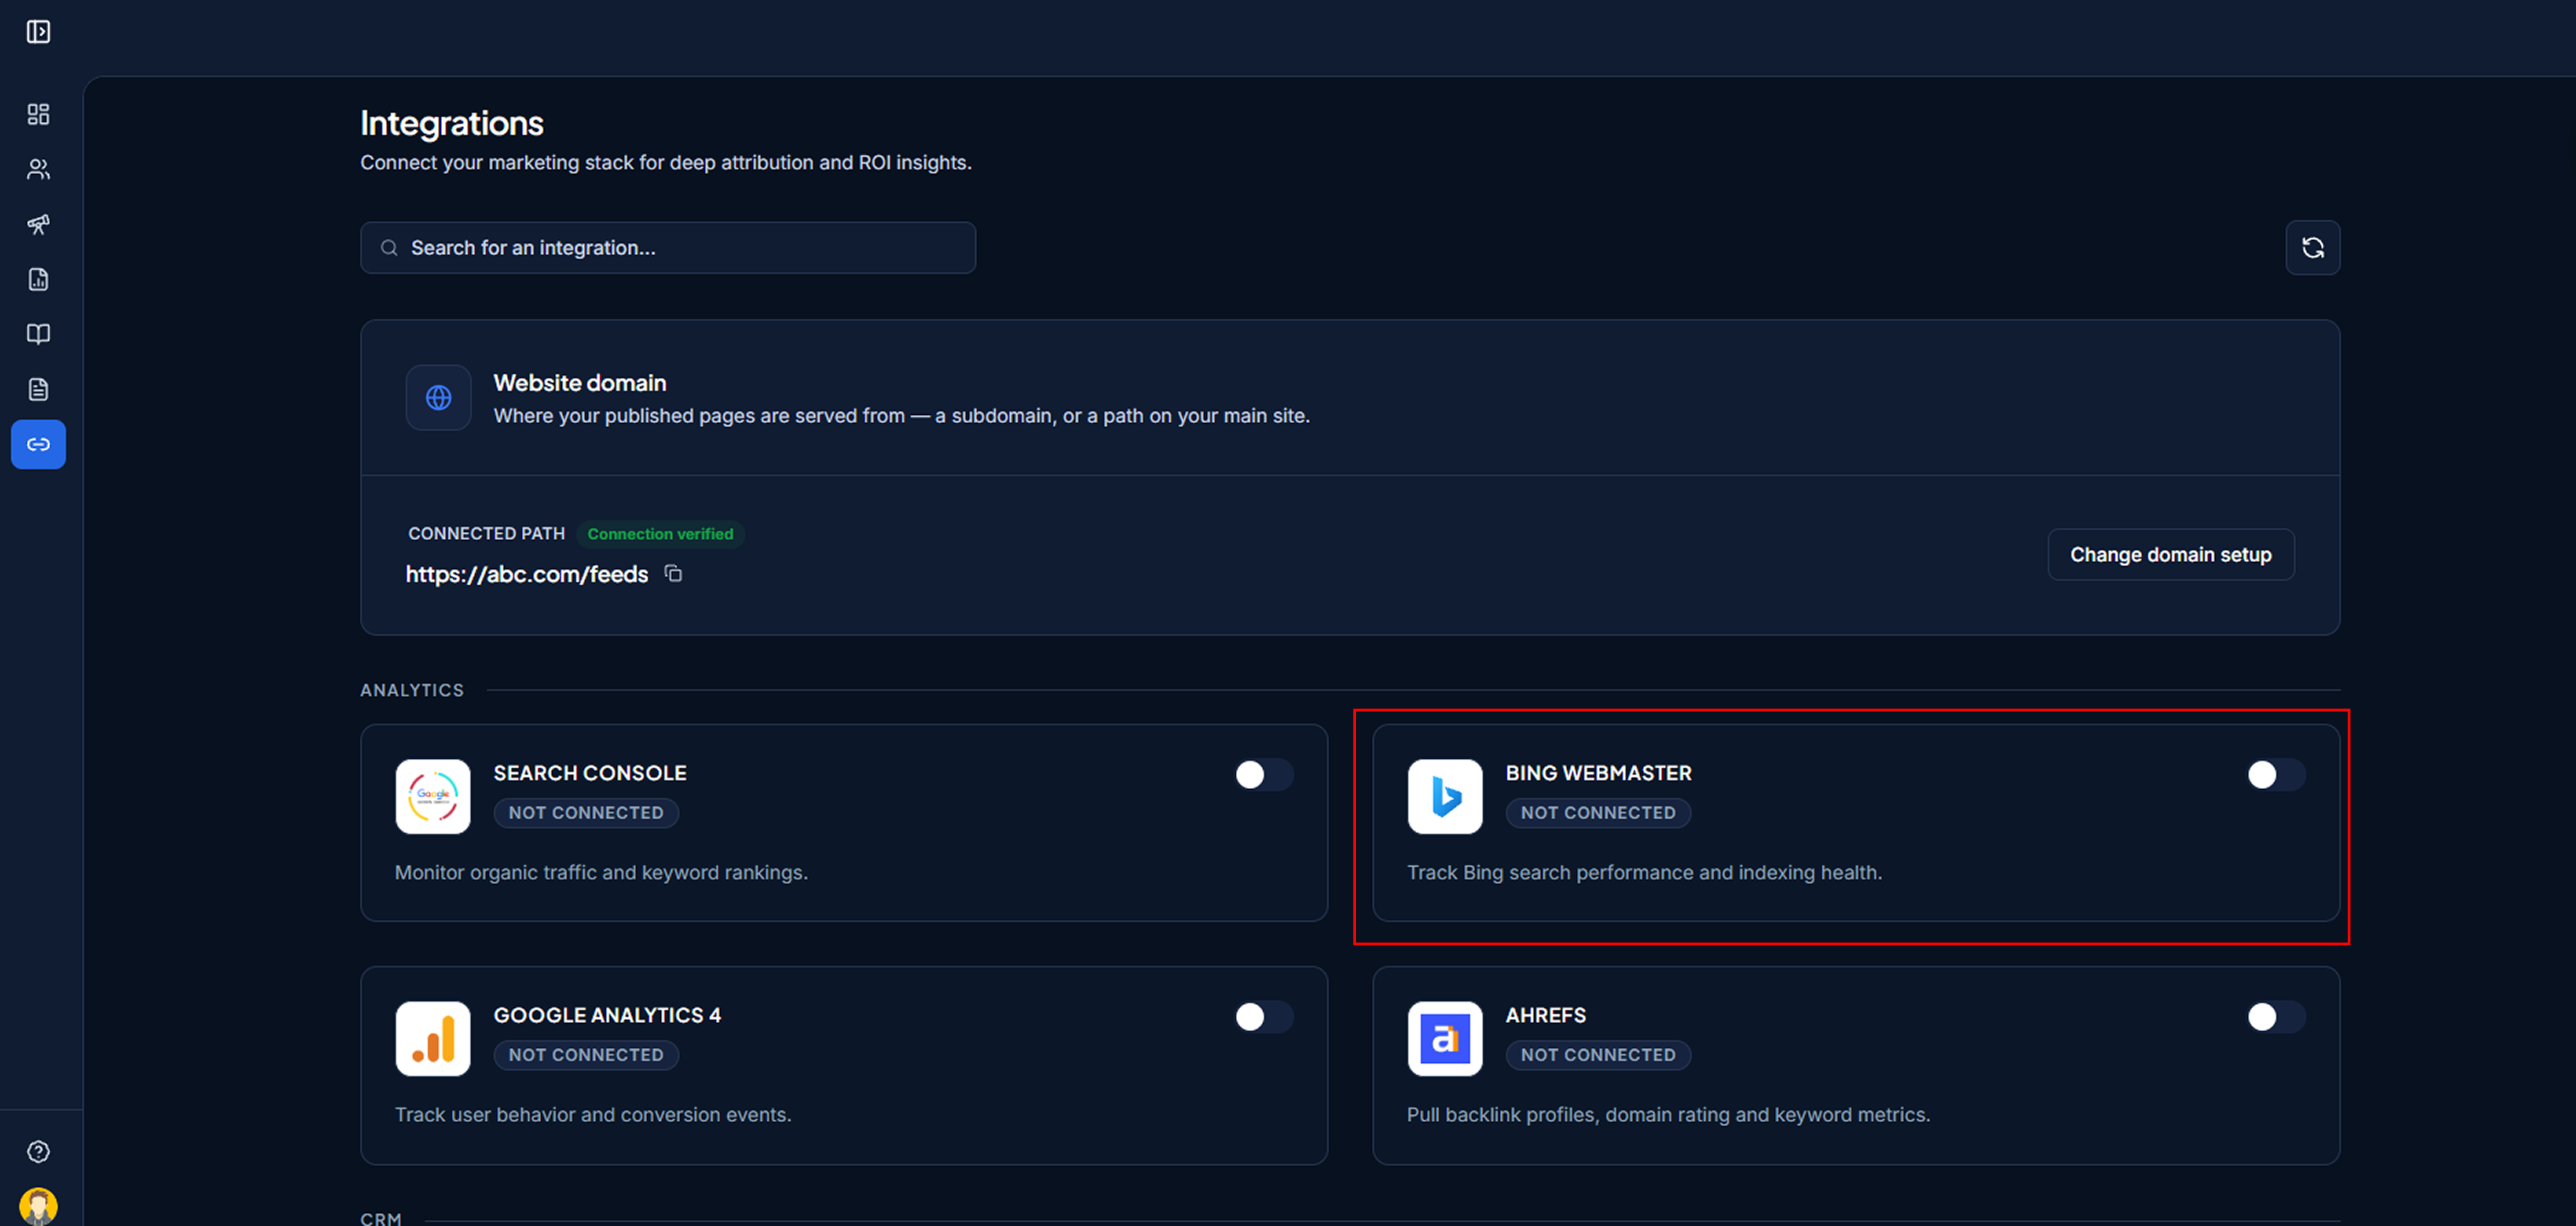Click the GOOGLE ANALYTICS 4 title
The image size is (2576, 1226).
coord(607,1016)
